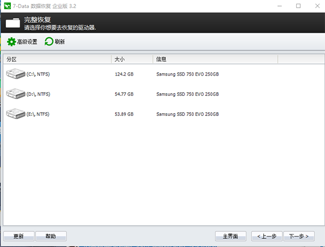Image resolution: width=325 pixels, height=247 pixels.
Task: Click the 124.2 GB size value
Action: [x=124, y=74]
